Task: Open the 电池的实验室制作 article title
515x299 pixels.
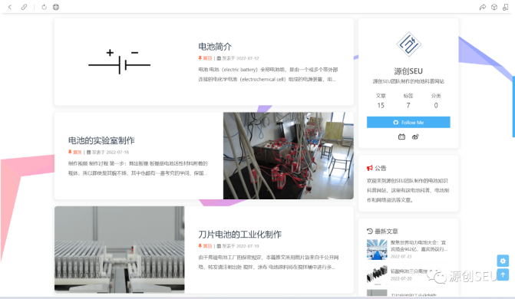Action: coord(101,140)
